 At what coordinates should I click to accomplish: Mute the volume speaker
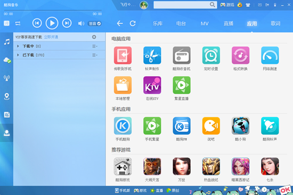[81, 23]
